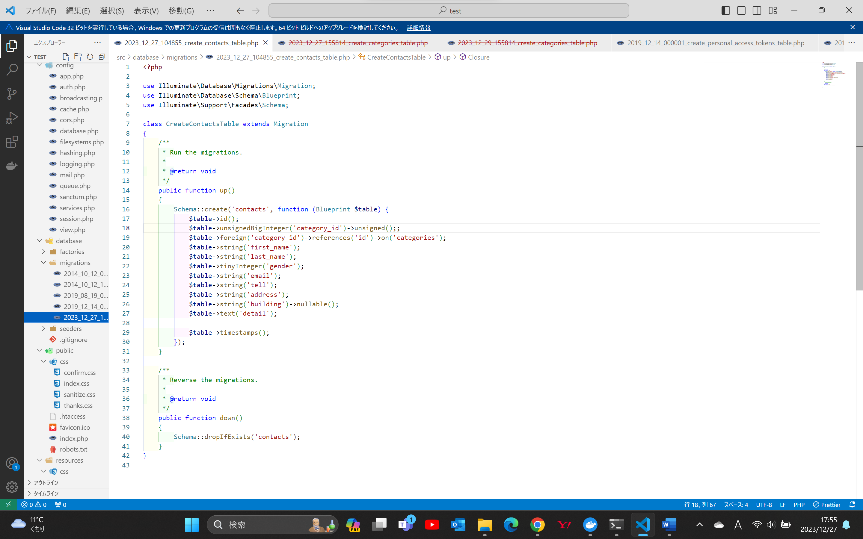
Task: Toggle secondary side bar visibility
Action: click(757, 11)
